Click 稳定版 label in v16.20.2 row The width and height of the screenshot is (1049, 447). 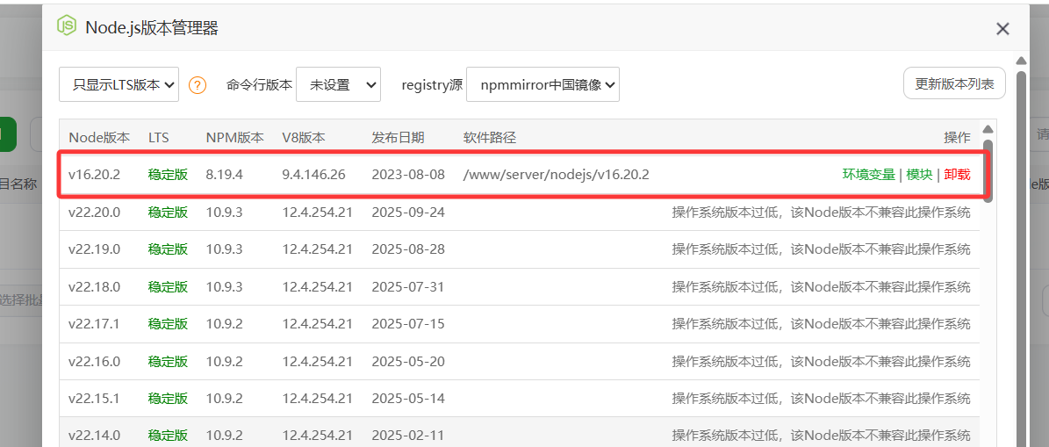(168, 175)
